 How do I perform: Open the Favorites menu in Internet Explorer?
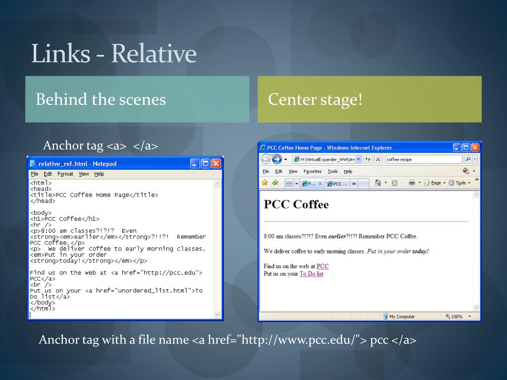pyautogui.click(x=312, y=172)
